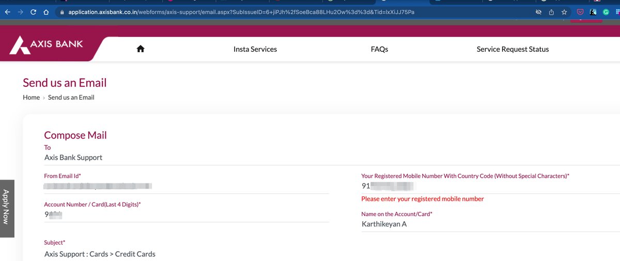Screen dimensions: 620x261
Task: Click the Home breadcrumb link
Action: point(31,97)
